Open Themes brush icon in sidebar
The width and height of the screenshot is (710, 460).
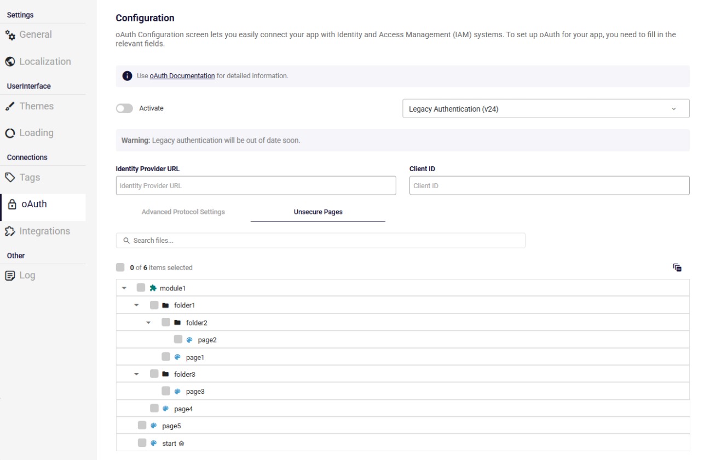pyautogui.click(x=10, y=107)
